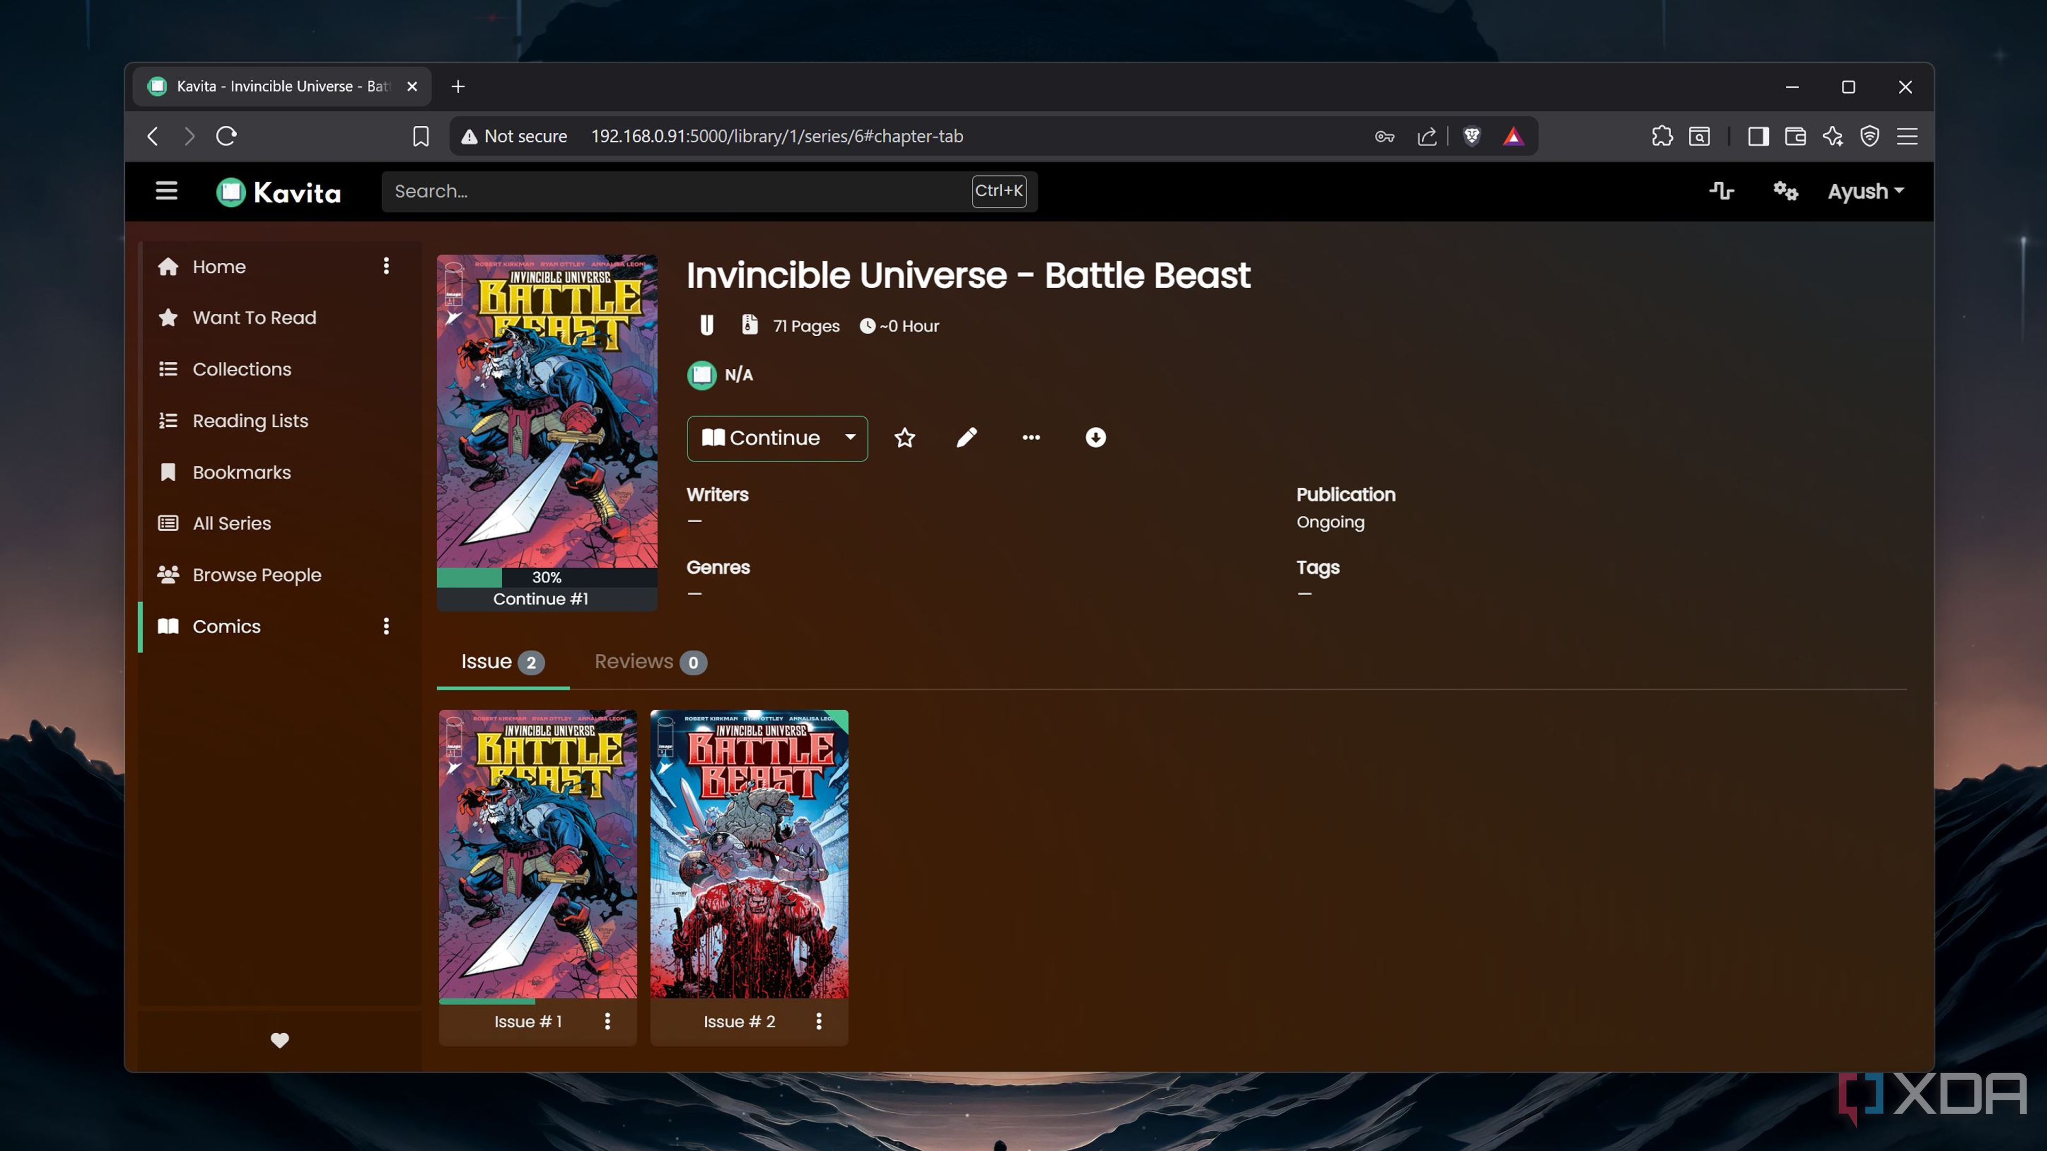Click the Kavita logo

278,192
